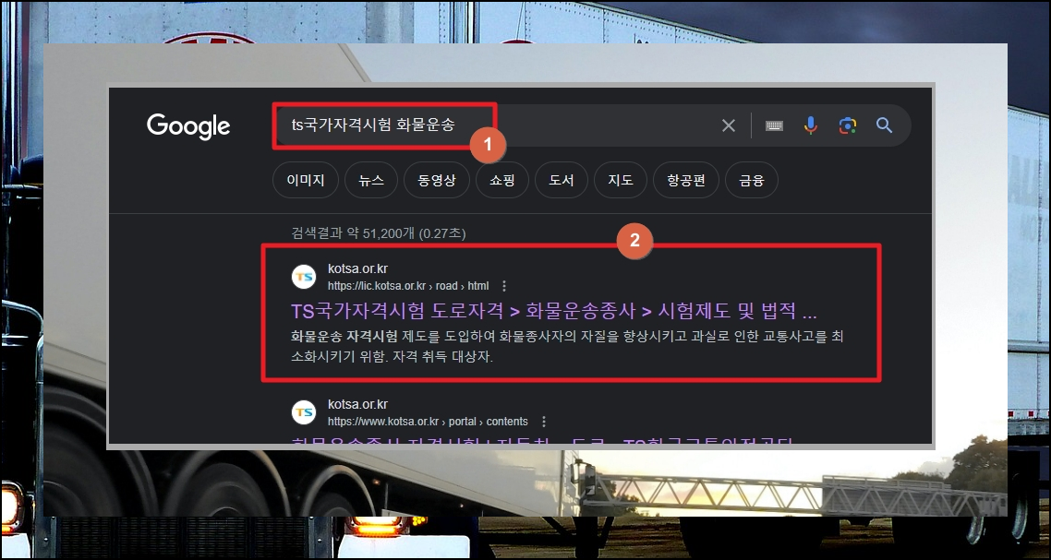Open Google Lens image search
Image resolution: width=1051 pixels, height=560 pixels.
pos(848,125)
